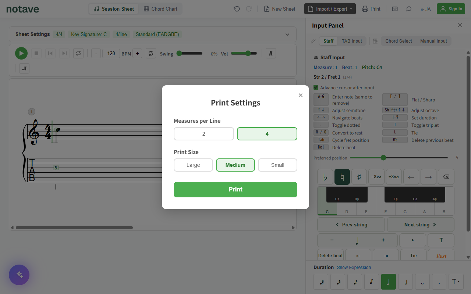Toggle Advance cursor after input checkbox
The height and width of the screenshot is (294, 471).
pos(316,87)
